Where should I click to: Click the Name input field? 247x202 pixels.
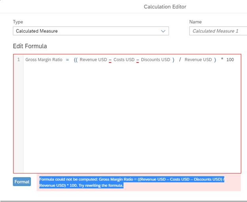coord(218,31)
